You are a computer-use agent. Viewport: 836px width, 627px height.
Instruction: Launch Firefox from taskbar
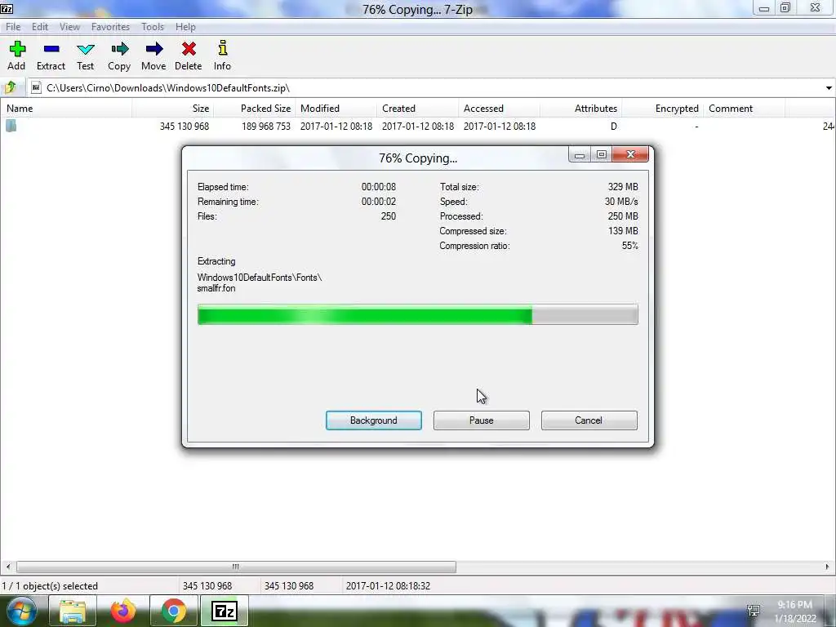click(x=122, y=611)
